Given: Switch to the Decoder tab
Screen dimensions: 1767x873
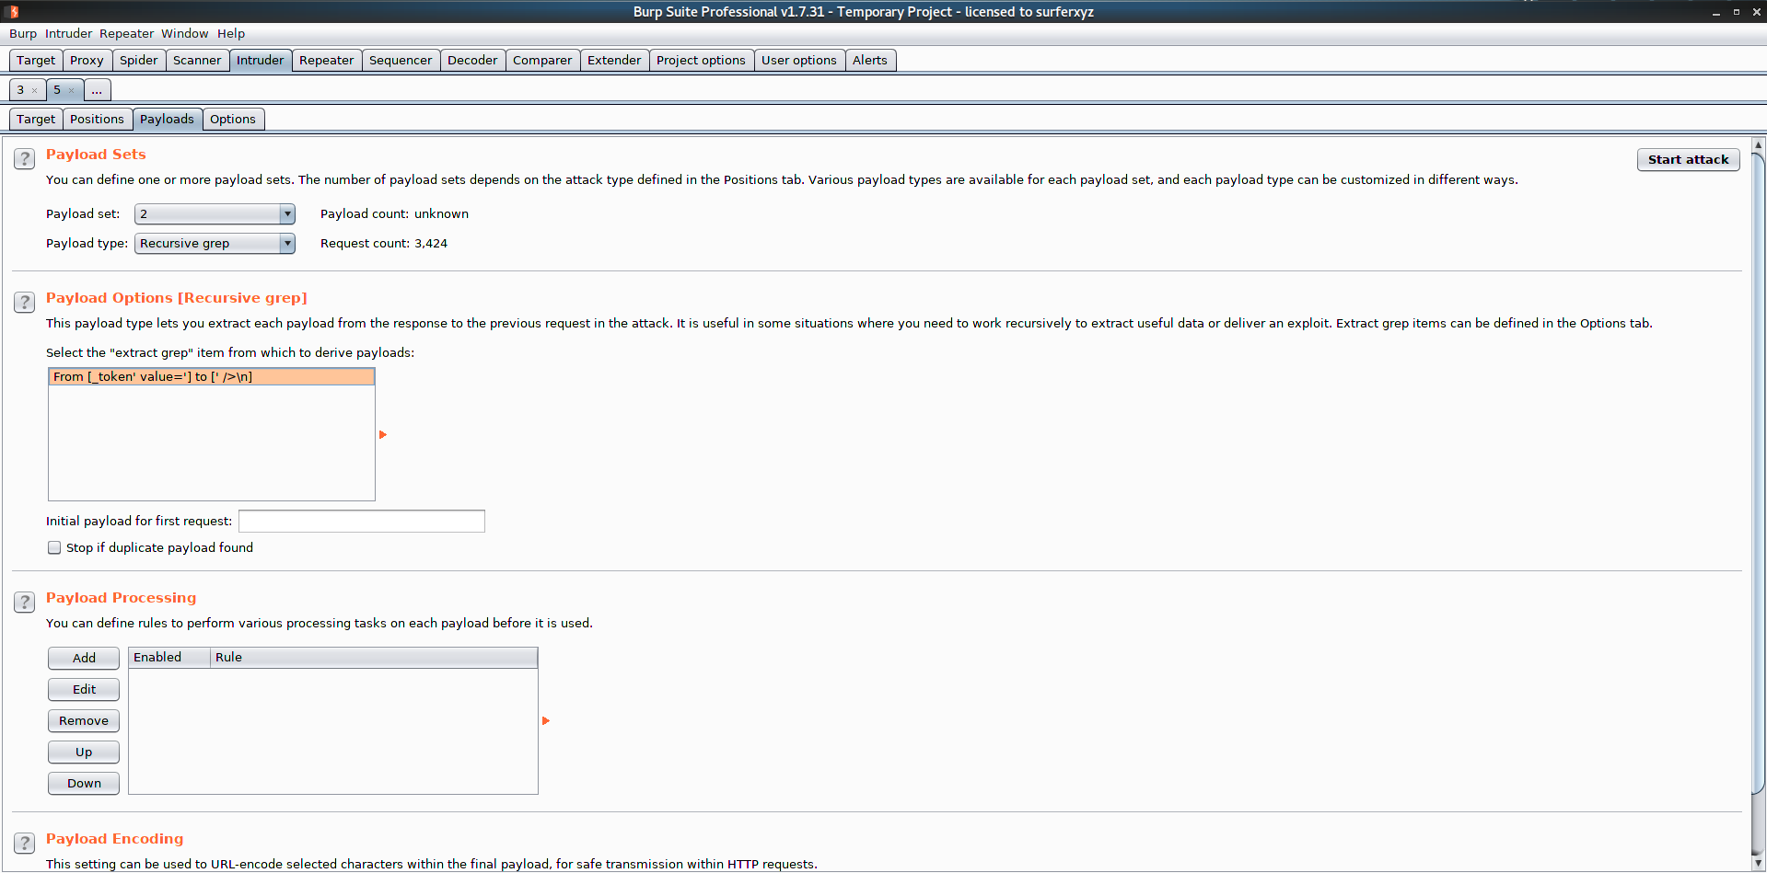Looking at the screenshot, I should (x=472, y=60).
